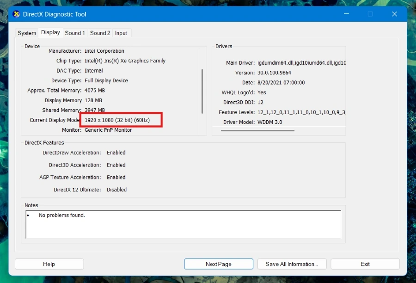
Task: Click the Drivers panel horizontal scrollbar
Action: 257,130
